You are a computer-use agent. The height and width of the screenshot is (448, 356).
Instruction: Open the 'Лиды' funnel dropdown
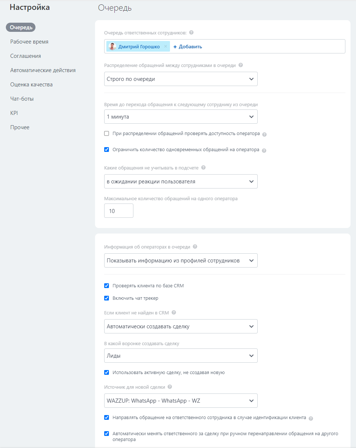click(x=181, y=356)
